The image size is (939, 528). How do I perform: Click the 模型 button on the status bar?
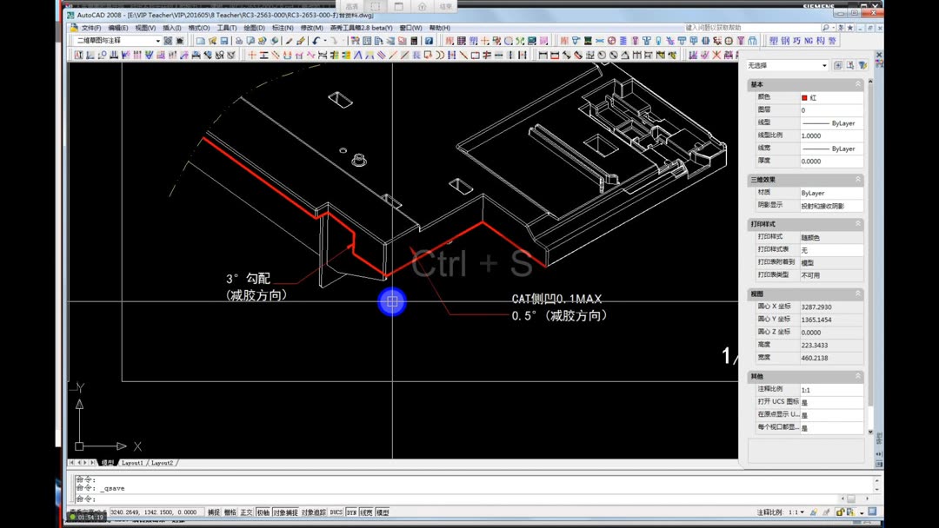click(381, 512)
